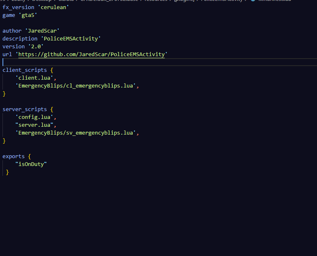The width and height of the screenshot is (317, 256).
Task: Click the opening brace after server_scripts
Action: [52, 109]
